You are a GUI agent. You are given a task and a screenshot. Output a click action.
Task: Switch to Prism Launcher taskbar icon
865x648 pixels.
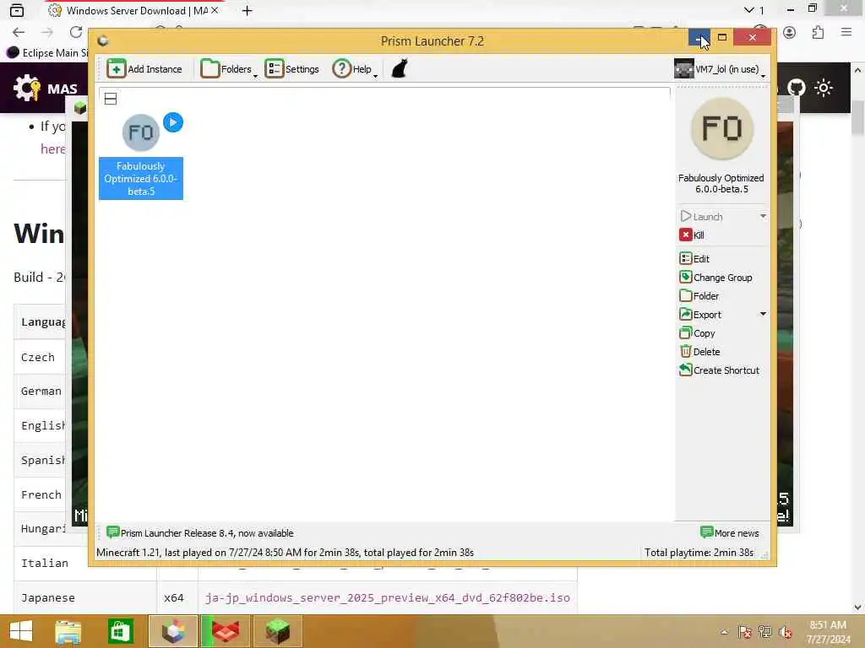point(172,631)
